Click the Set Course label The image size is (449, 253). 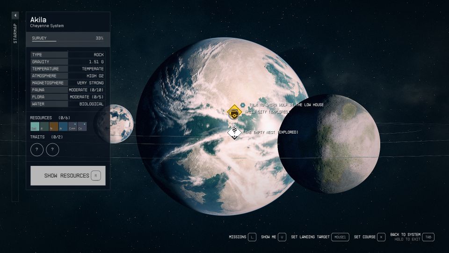[x=364, y=237]
